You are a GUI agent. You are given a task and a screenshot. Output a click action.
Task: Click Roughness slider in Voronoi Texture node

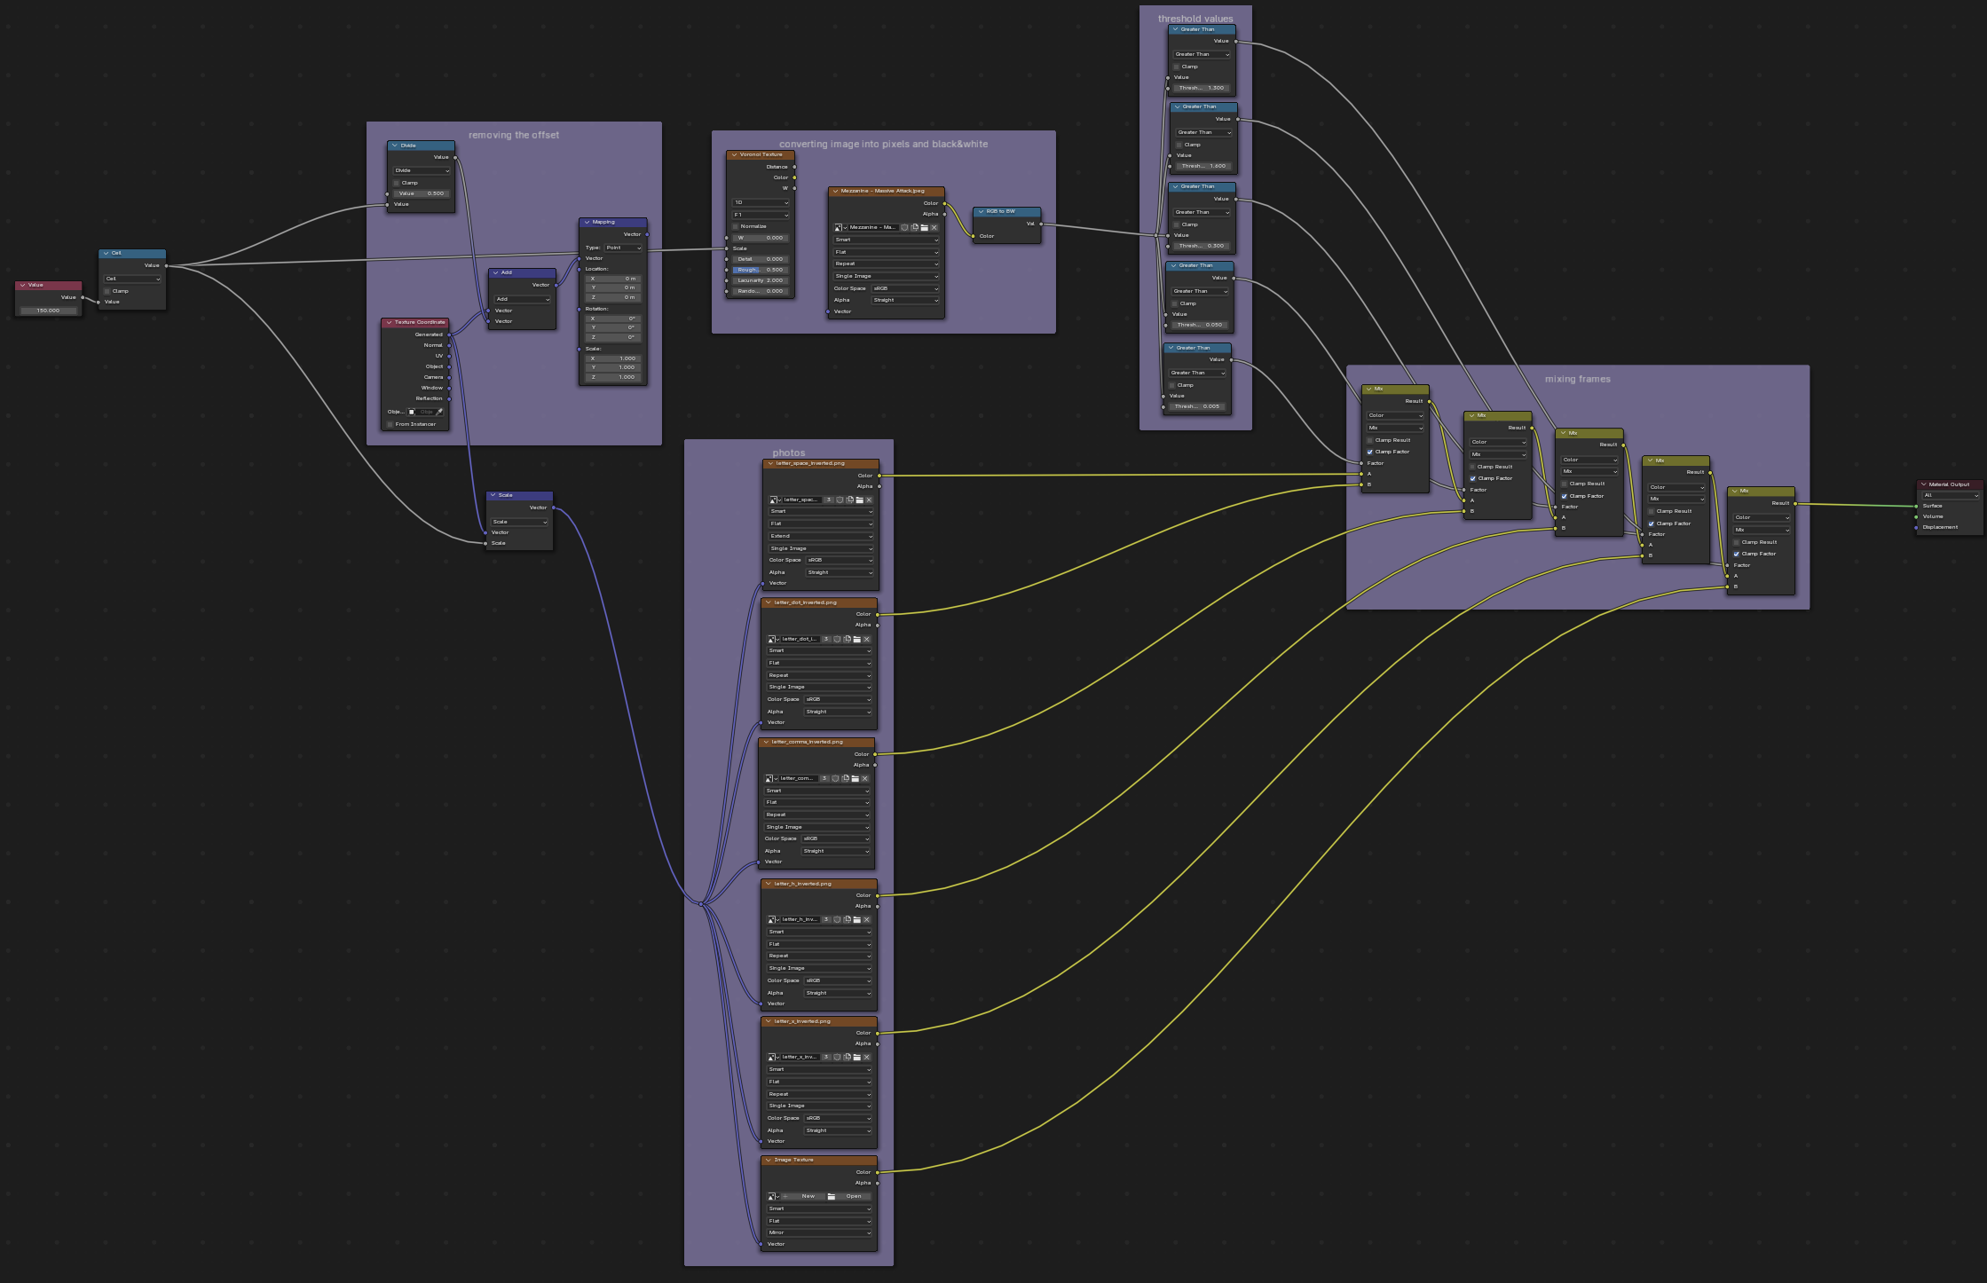[761, 270]
